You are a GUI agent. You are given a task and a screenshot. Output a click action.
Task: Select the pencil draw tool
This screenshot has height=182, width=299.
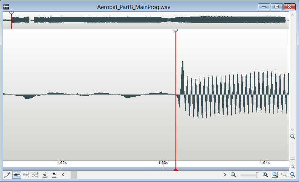7,174
